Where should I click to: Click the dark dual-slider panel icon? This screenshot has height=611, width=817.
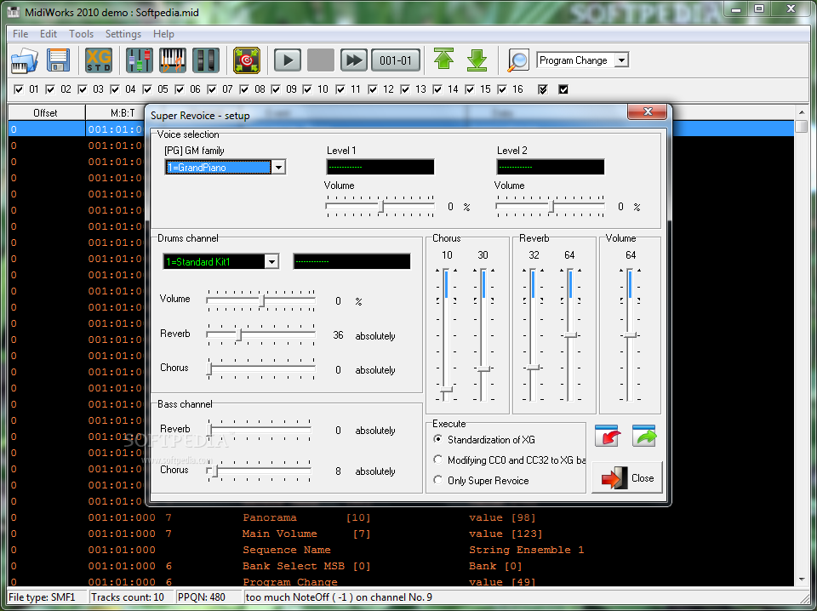click(206, 60)
